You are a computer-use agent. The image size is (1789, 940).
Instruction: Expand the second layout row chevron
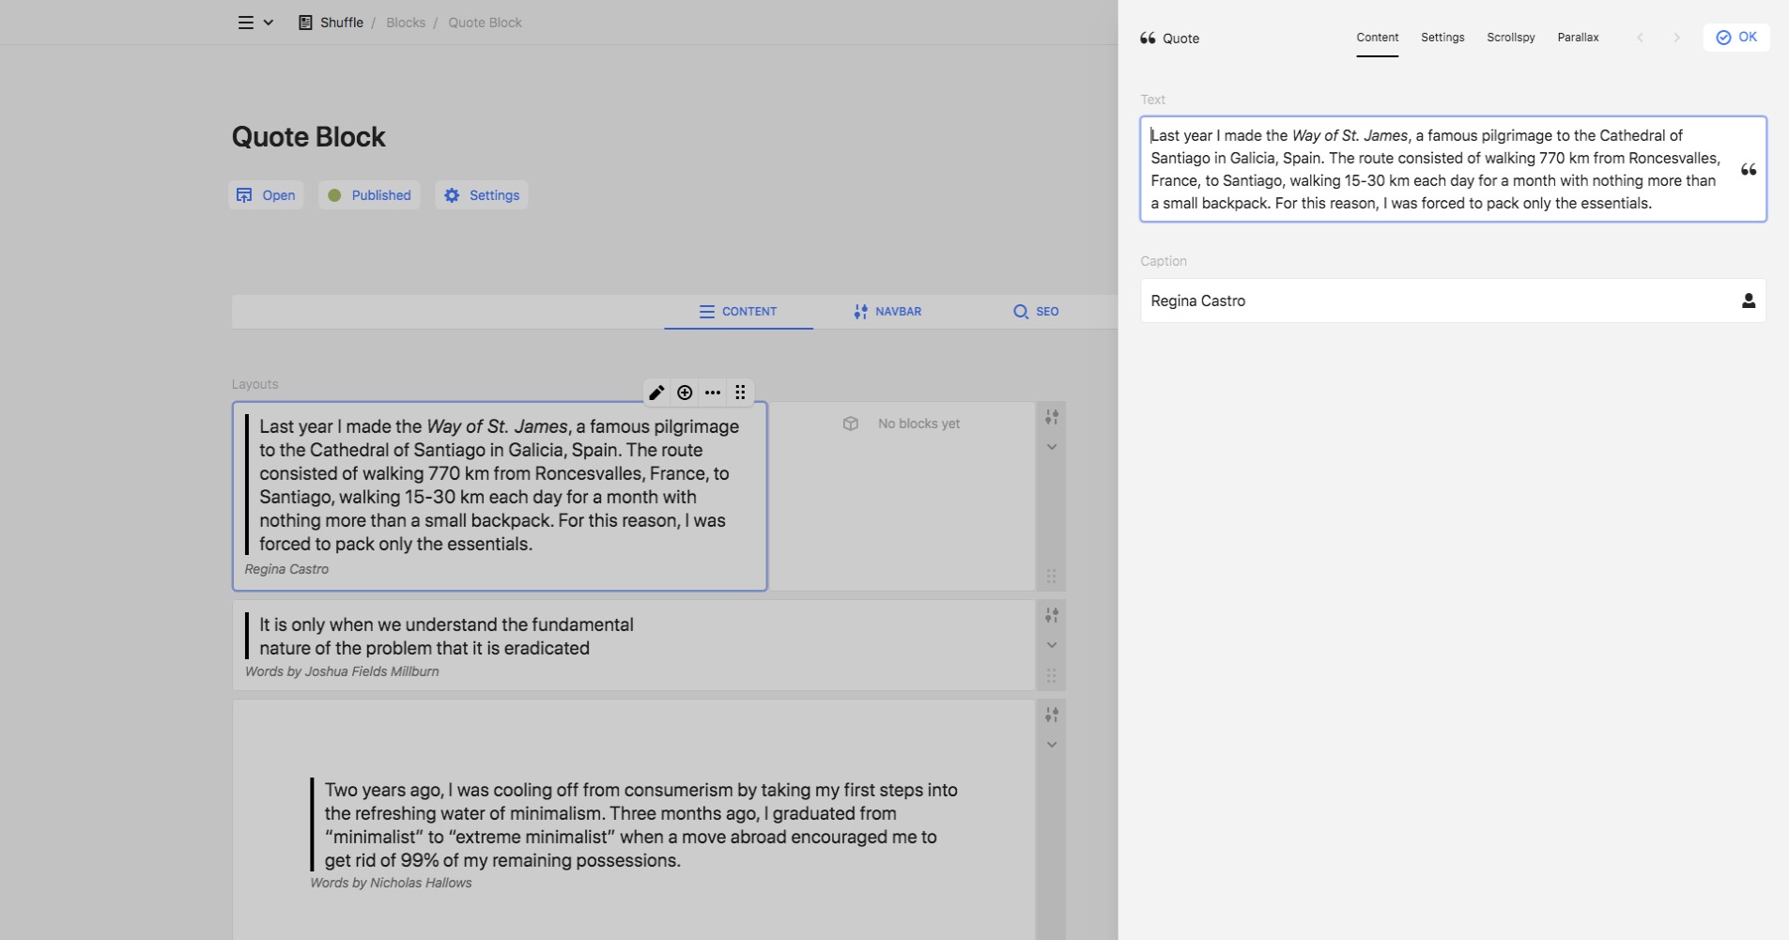point(1052,645)
